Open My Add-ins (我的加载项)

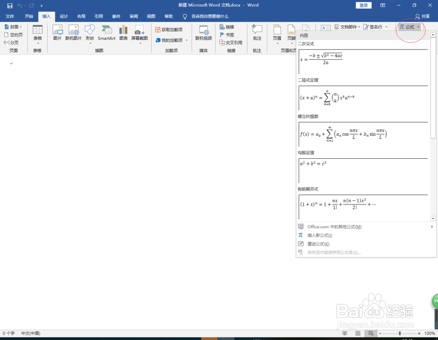click(169, 40)
